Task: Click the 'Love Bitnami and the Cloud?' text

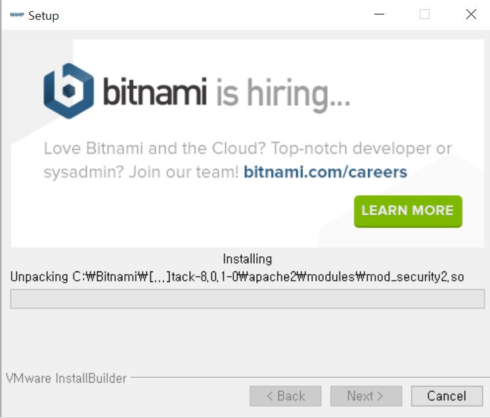Action: point(155,148)
